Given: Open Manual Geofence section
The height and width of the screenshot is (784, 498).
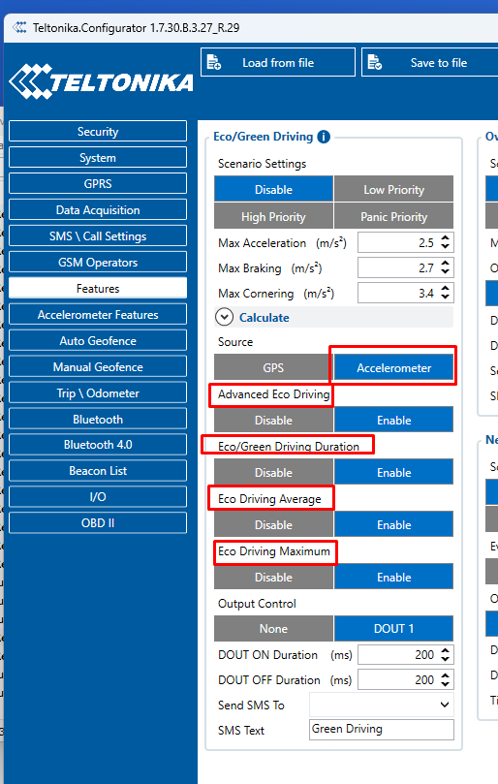Looking at the screenshot, I should (98, 367).
